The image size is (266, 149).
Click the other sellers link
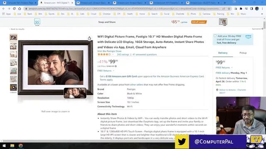(137, 84)
